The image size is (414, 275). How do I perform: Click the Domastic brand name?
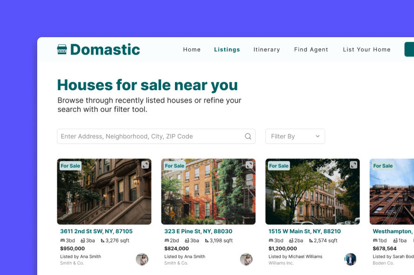pyautogui.click(x=105, y=50)
